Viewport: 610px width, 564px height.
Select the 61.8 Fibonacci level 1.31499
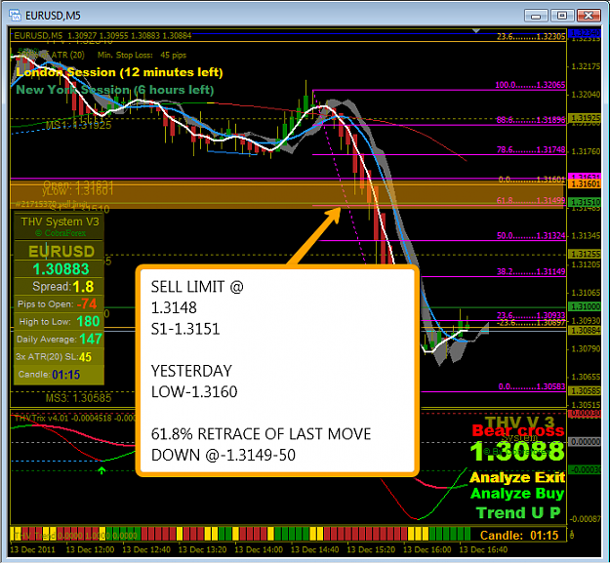(531, 200)
